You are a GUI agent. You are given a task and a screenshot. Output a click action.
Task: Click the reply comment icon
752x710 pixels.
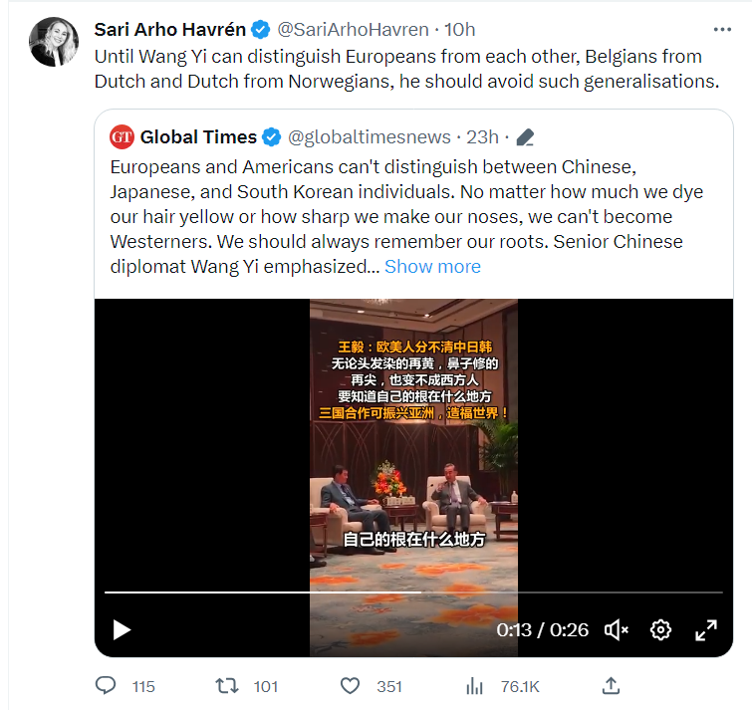[x=107, y=686]
